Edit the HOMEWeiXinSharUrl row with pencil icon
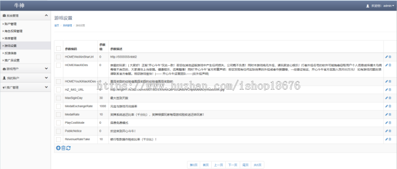This screenshot has width=397, height=169. click(x=386, y=57)
